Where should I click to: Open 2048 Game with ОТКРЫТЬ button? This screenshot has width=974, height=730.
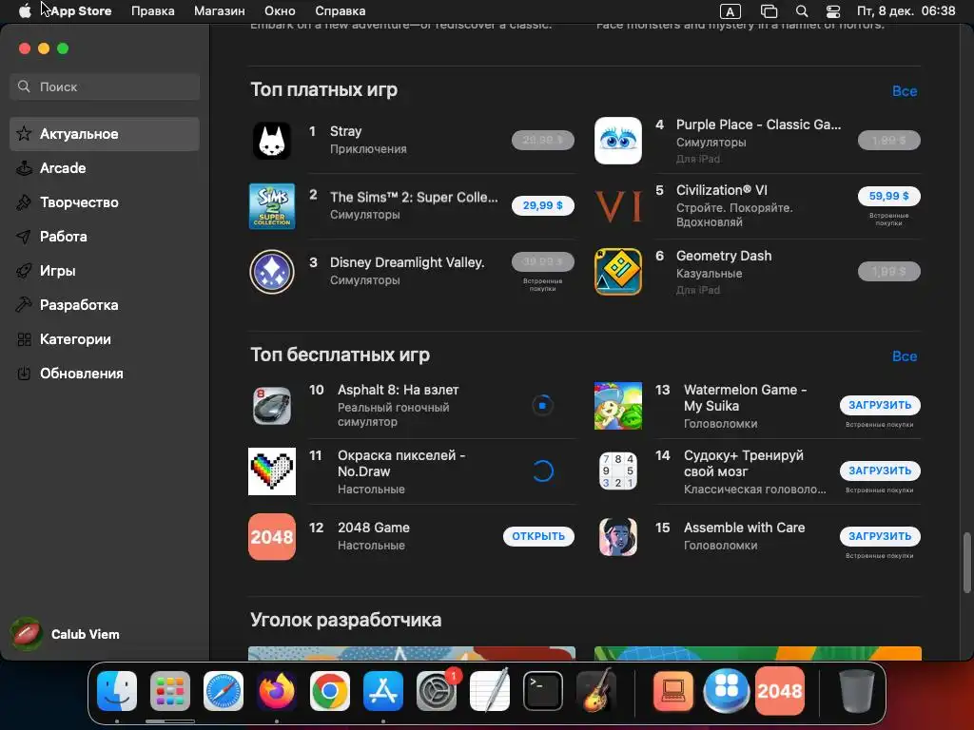538,536
